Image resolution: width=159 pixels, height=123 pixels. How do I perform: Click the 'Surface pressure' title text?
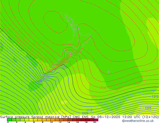15,117
